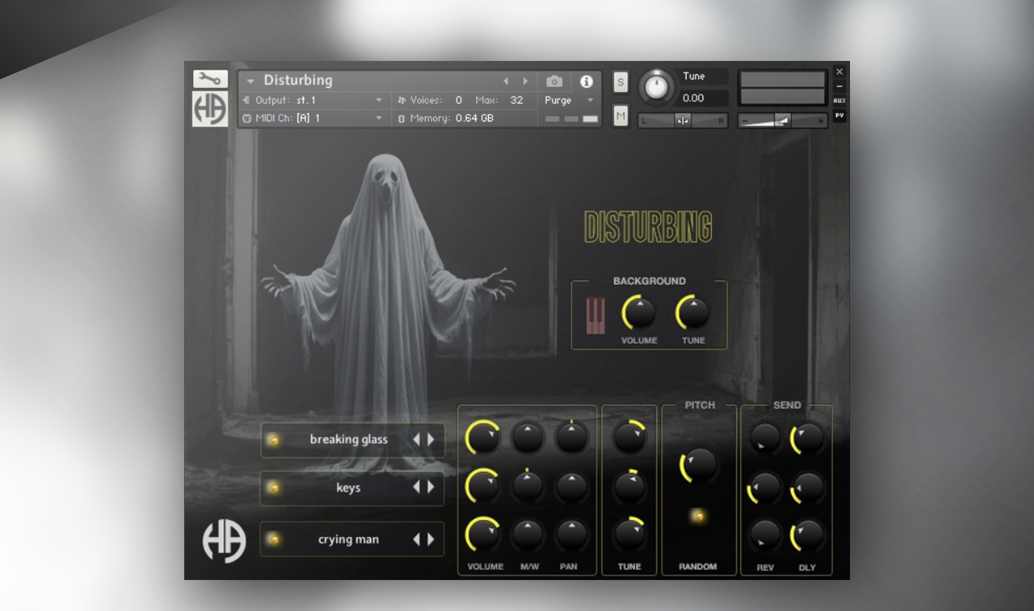Screen dimensions: 1034x611
Task: Adjust the header volume slider
Action: (x=783, y=121)
